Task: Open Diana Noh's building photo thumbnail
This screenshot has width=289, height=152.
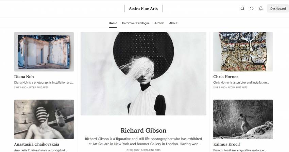Action: [44, 52]
